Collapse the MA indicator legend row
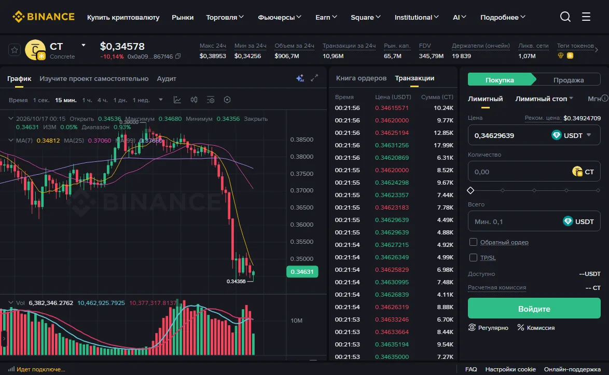This screenshot has width=609, height=375. [x=11, y=140]
